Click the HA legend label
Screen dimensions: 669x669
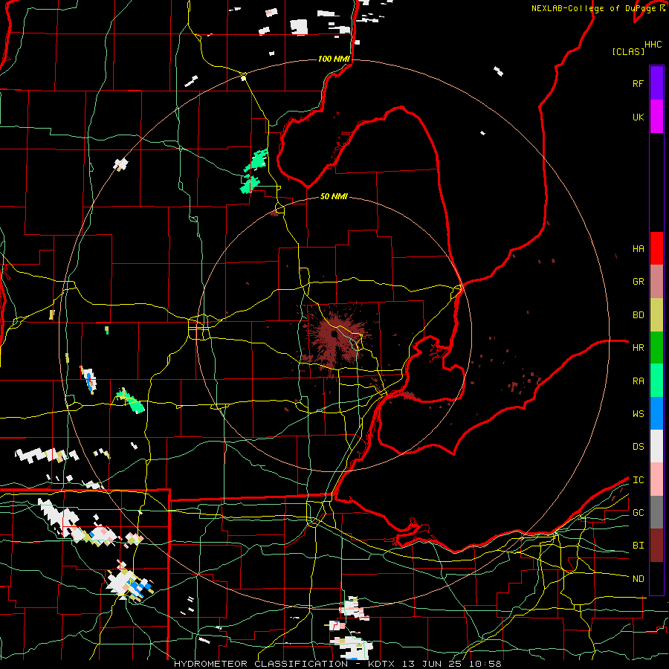[x=638, y=249]
